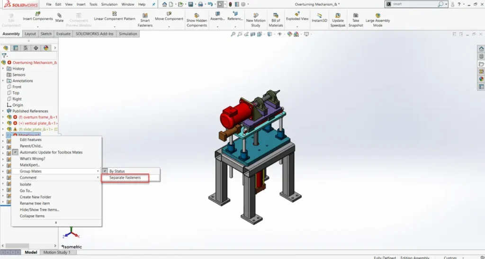Switch to the Evaluate tab
This screenshot has width=485, height=259.
[63, 34]
